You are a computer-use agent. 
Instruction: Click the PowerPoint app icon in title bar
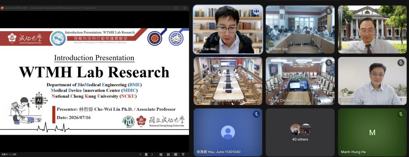coord(2,8)
